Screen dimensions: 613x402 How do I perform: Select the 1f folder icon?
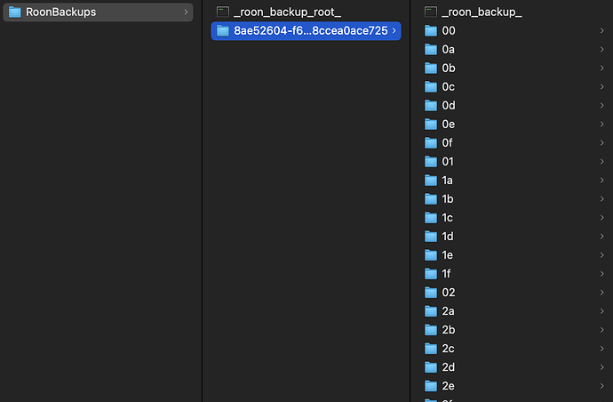pyautogui.click(x=431, y=274)
